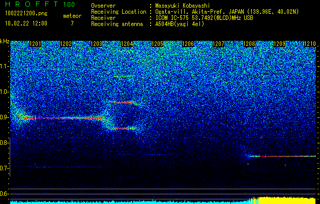Select the file name 1002221200.png
The height and width of the screenshot is (204, 320).
26,14
